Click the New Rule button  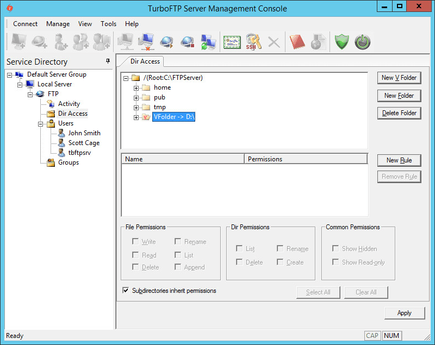399,160
